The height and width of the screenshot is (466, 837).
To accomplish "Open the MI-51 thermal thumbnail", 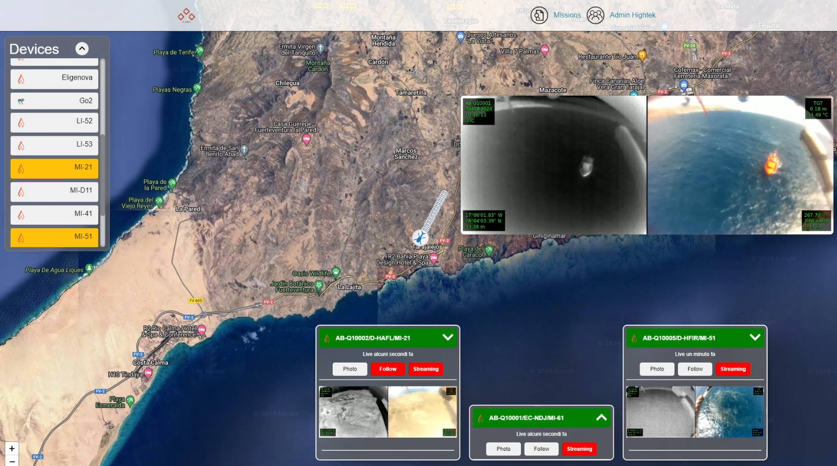I will tap(660, 412).
